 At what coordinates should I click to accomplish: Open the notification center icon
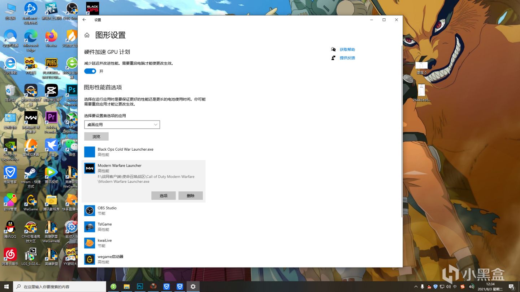coord(511,287)
